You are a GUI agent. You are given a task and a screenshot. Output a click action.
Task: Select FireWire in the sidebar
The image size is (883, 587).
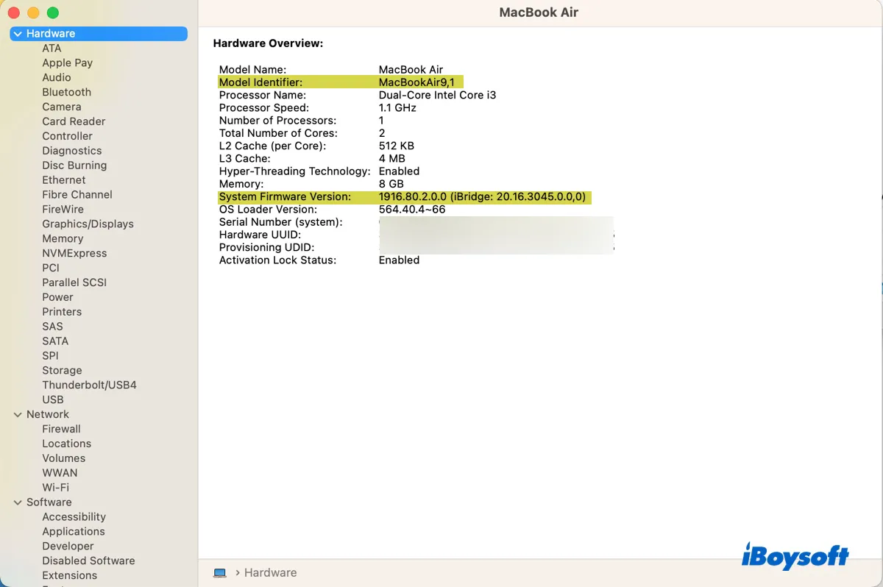pyautogui.click(x=63, y=210)
